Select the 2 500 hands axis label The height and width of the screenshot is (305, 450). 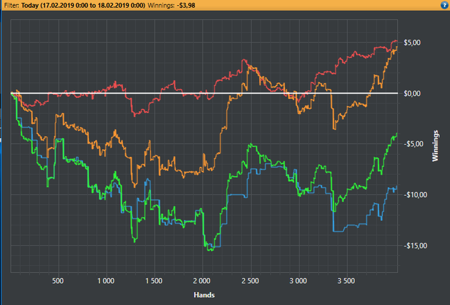coord(250,281)
